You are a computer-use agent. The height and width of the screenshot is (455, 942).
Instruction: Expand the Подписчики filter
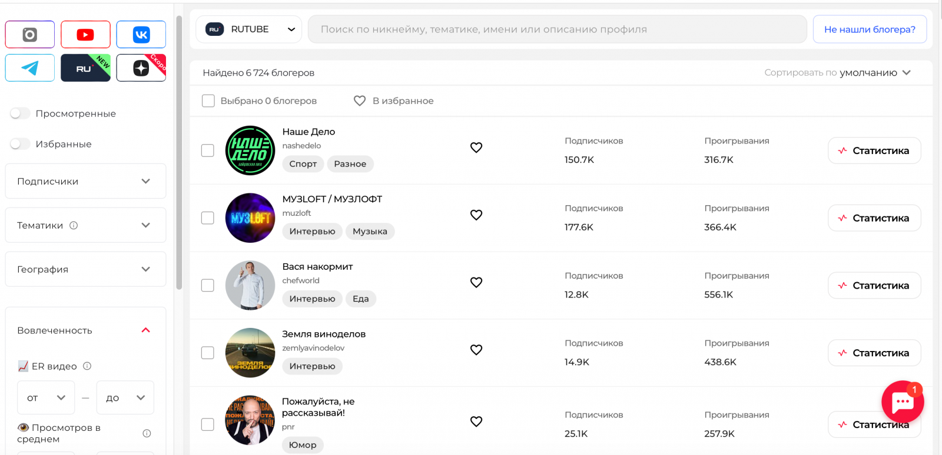click(x=85, y=181)
